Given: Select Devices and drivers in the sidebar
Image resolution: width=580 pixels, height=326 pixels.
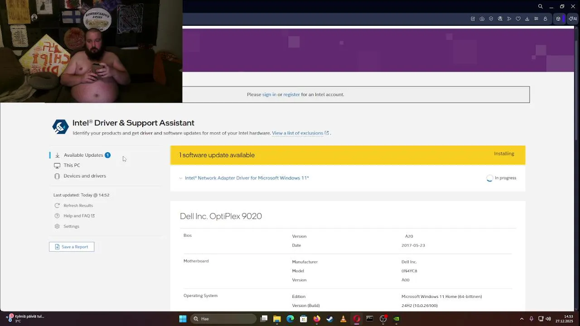Looking at the screenshot, I should tap(85, 176).
